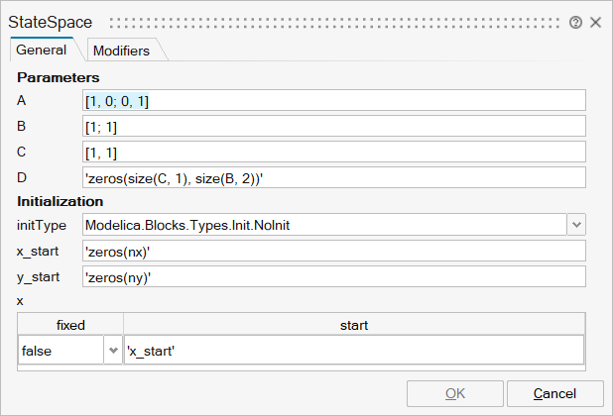Click the start column header
Screen dimensions: 613x416
pos(354,324)
